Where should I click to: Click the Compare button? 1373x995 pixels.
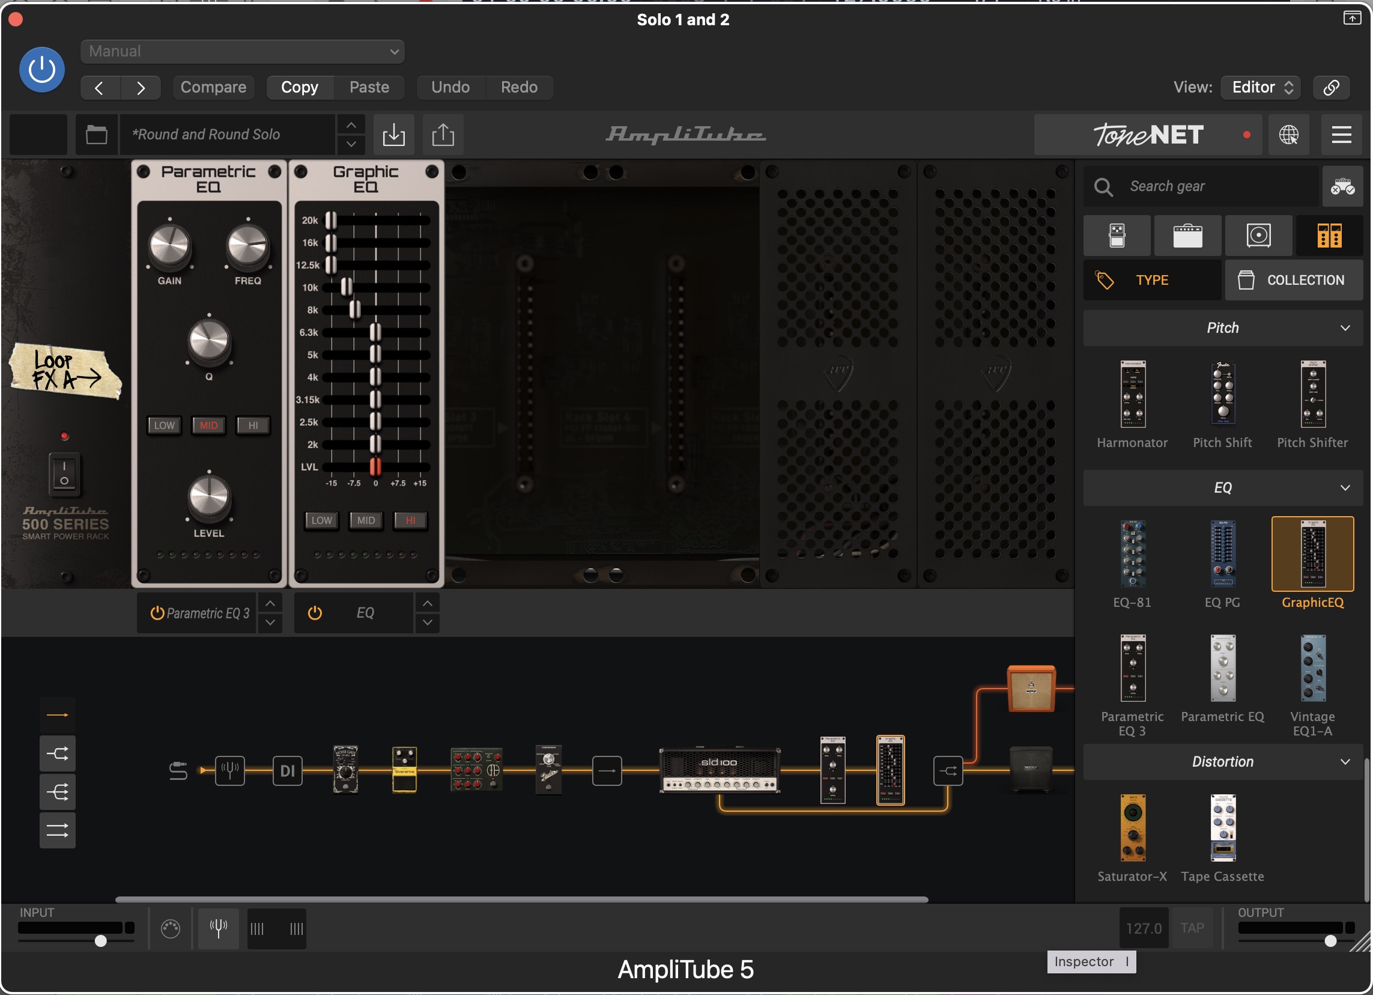(x=213, y=88)
